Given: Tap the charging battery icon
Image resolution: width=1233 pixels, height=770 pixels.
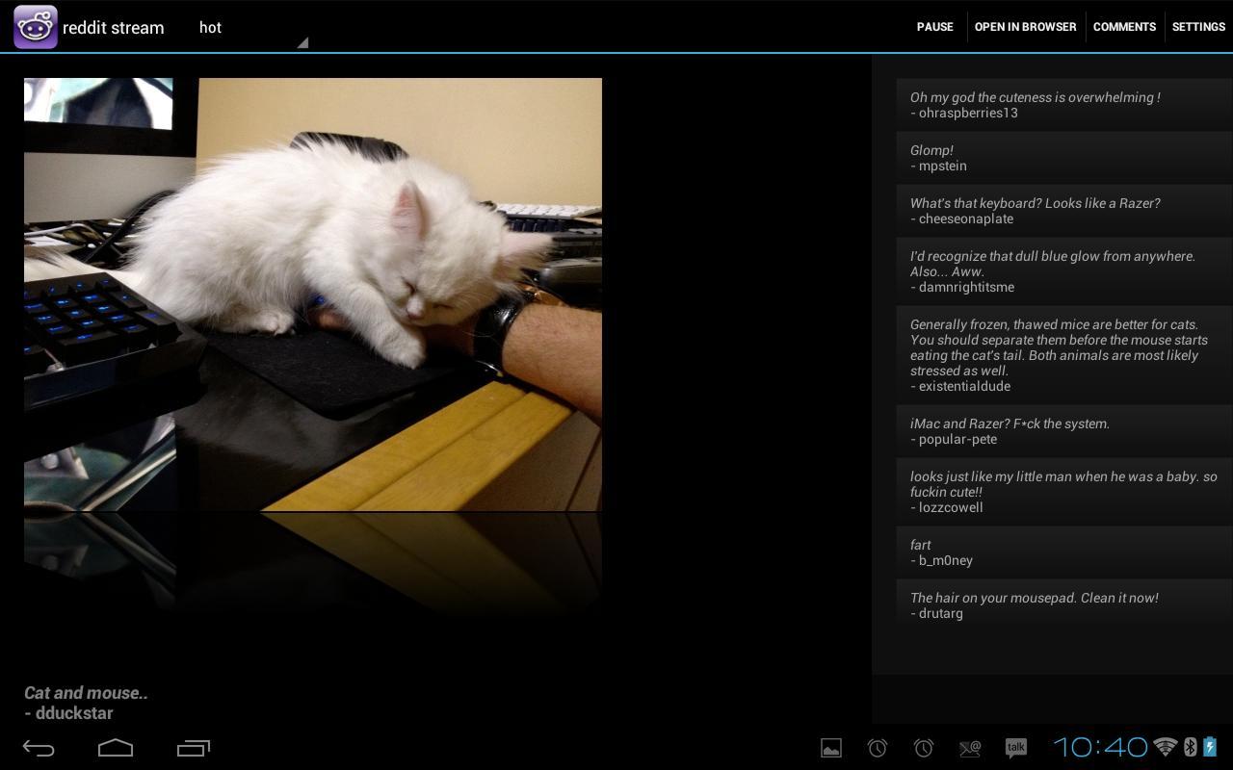Looking at the screenshot, I should click(1210, 747).
